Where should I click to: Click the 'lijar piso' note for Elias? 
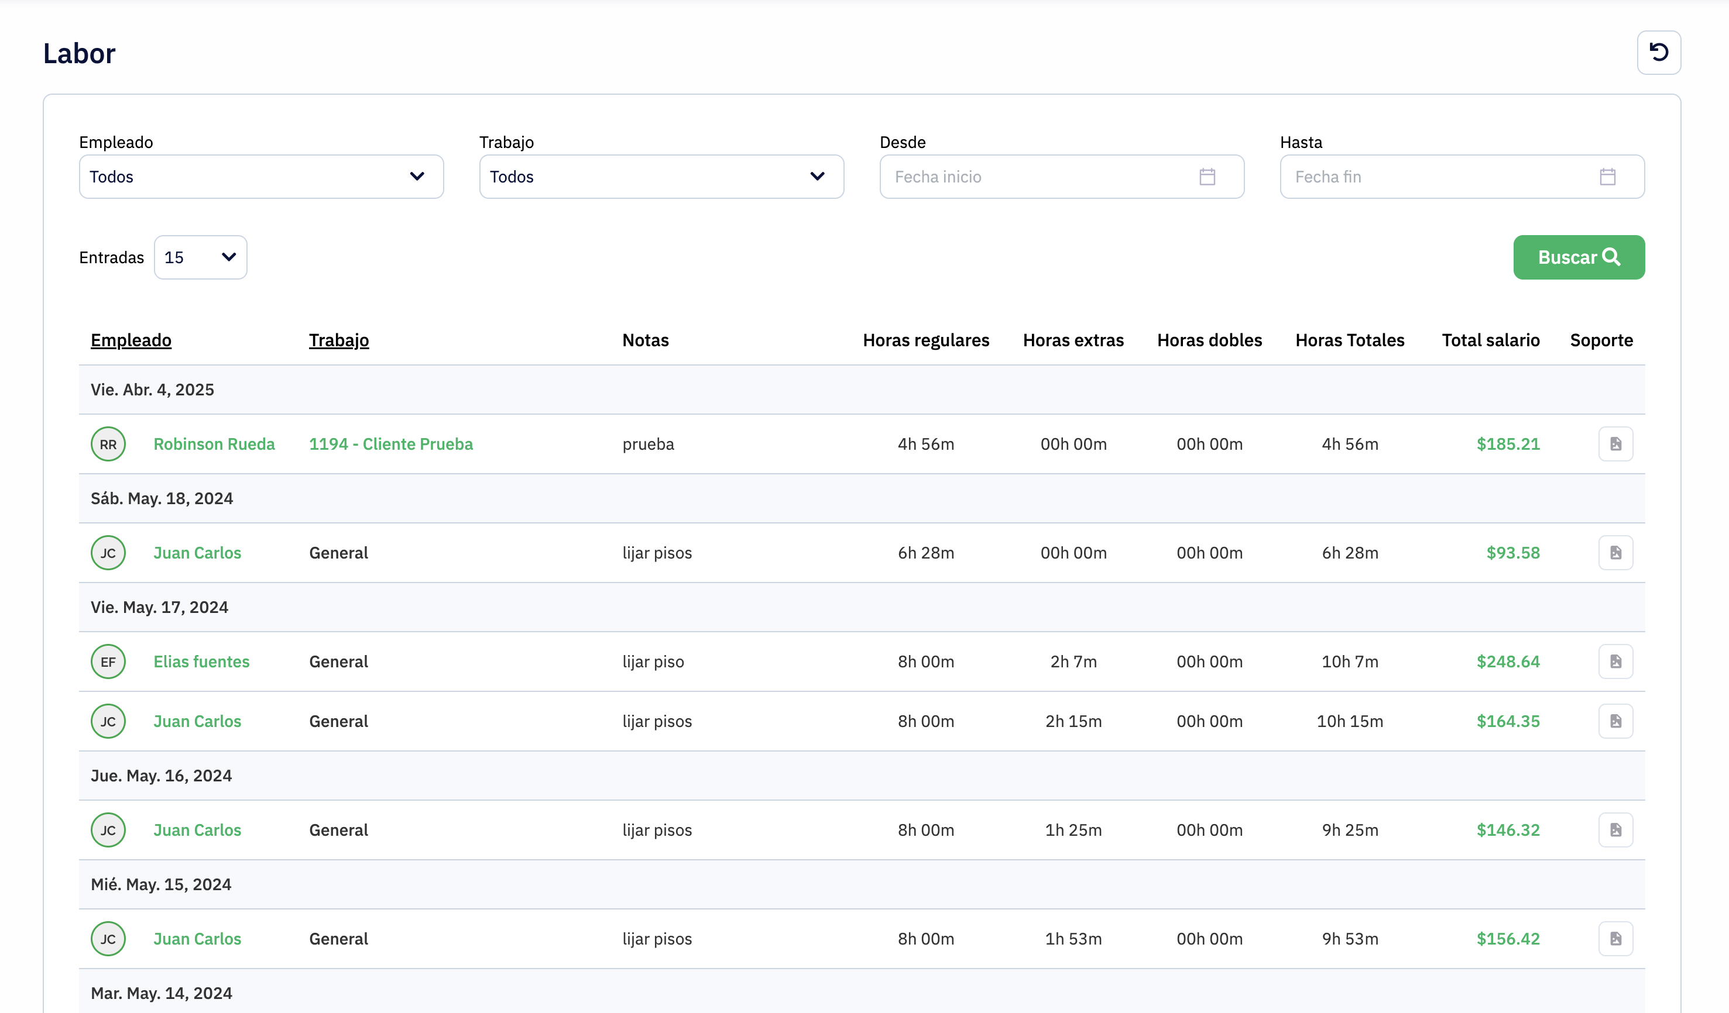(x=653, y=662)
